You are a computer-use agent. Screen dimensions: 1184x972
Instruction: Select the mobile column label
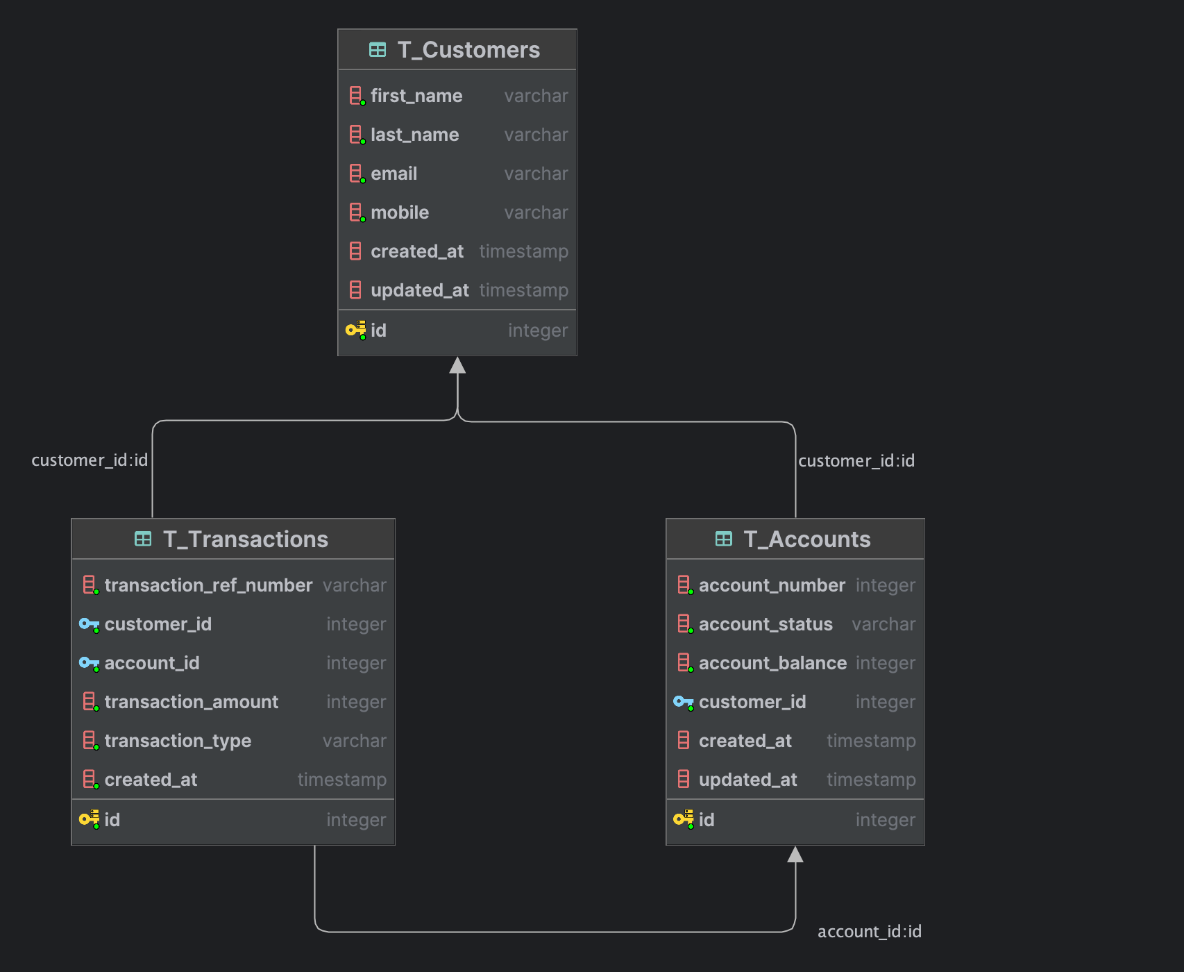(400, 212)
